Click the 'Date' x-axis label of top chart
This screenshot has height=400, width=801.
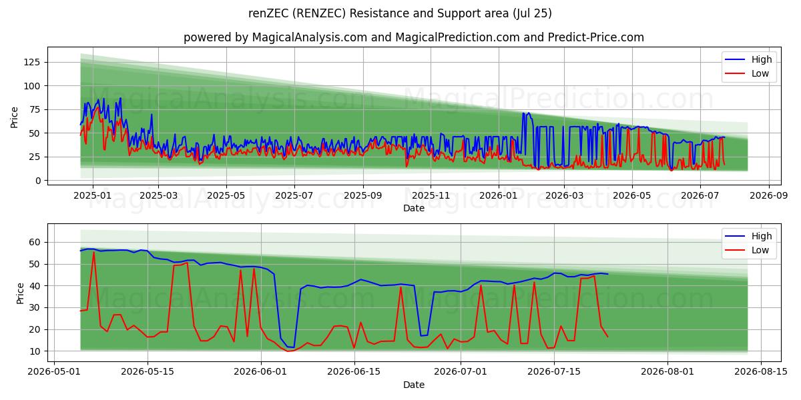pos(414,208)
